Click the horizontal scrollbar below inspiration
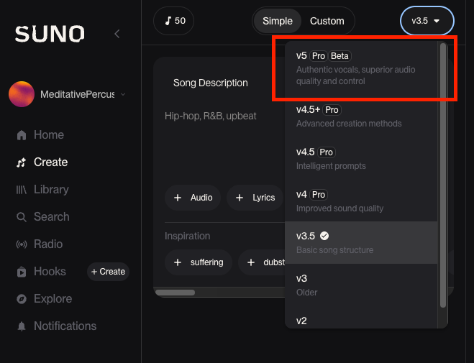 [x=176, y=293]
